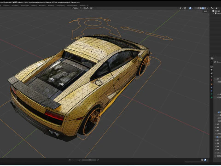Add a new workspace with plus button

[88, 6]
